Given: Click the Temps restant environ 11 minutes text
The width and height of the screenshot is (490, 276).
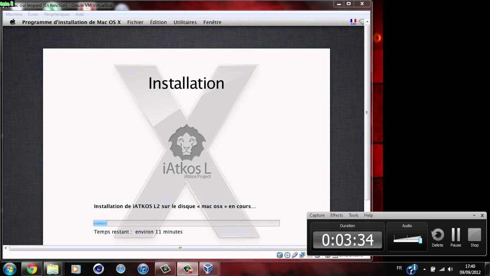Looking at the screenshot, I should [138, 232].
